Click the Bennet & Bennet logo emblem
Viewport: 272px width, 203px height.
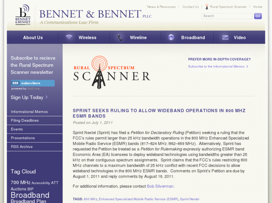[x=23, y=15]
